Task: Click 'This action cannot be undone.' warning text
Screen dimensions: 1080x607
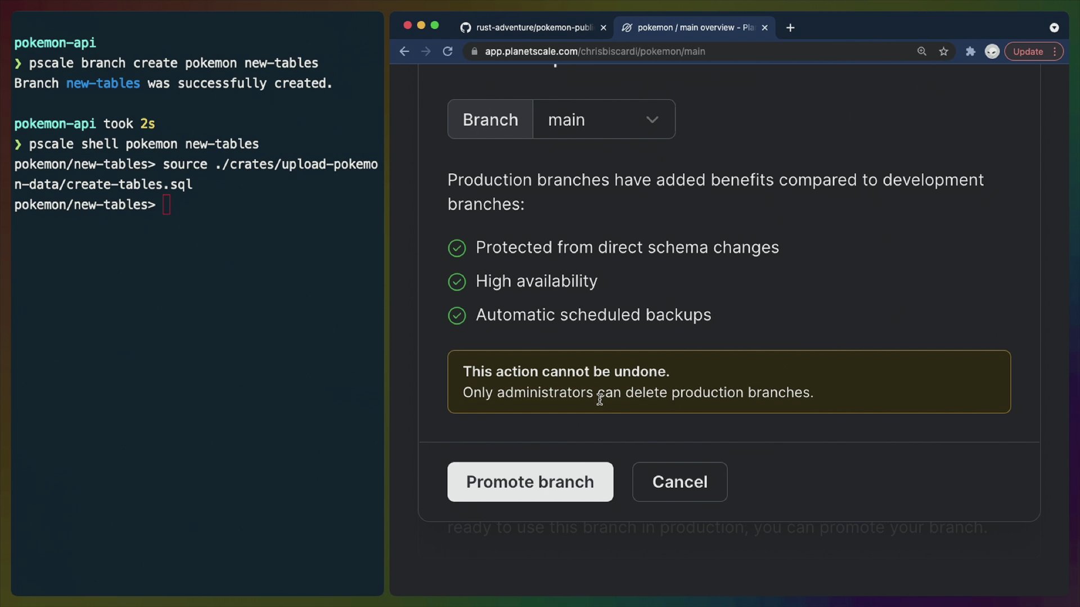Action: [566, 372]
